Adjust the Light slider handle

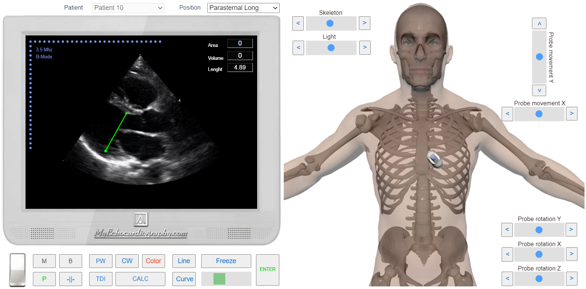pos(331,48)
